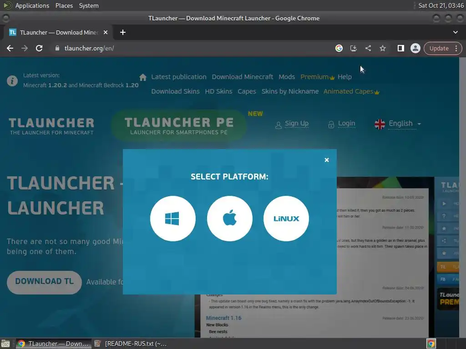Open Download Minecraft link
This screenshot has width=466, height=349.
click(x=242, y=77)
